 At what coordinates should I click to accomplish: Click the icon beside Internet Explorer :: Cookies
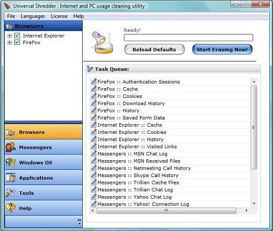pos(93,132)
